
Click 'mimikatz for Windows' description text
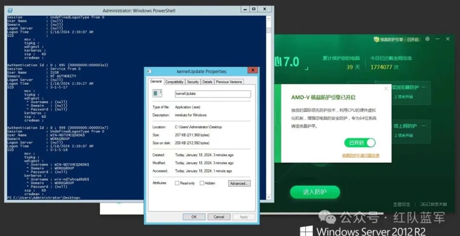[x=191, y=115]
